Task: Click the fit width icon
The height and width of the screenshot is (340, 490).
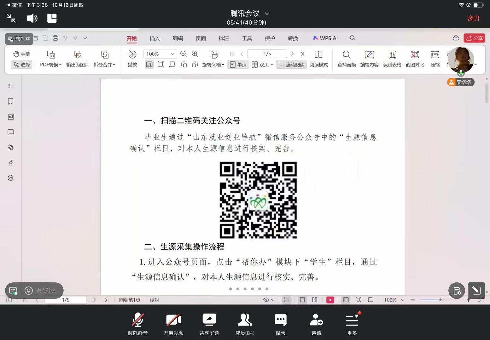Action: (x=172, y=65)
